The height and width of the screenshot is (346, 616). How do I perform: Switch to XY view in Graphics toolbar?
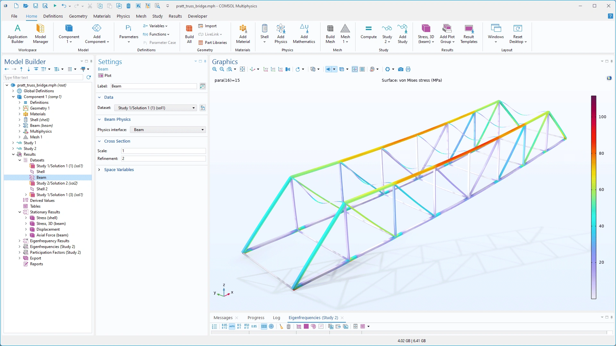pyautogui.click(x=266, y=69)
